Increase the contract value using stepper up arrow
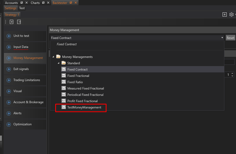The width and height of the screenshot is (236, 154). click(232, 74)
